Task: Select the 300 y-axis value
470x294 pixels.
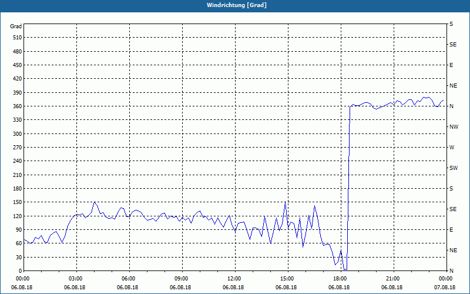Action: click(x=18, y=134)
